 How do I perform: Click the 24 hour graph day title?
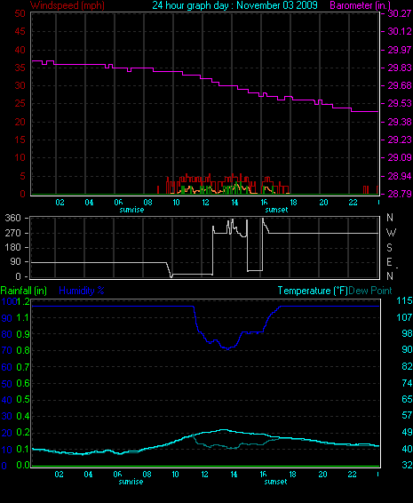click(x=234, y=5)
